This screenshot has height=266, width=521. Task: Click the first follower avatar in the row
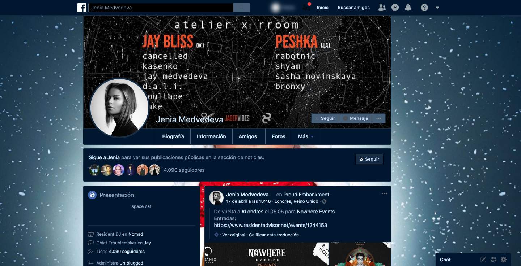click(x=94, y=170)
